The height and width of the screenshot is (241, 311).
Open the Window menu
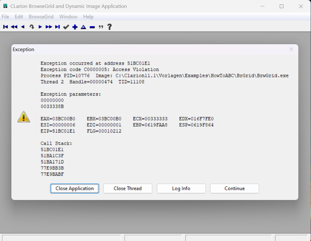click(x=68, y=17)
